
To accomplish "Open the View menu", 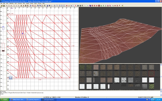I will pyautogui.click(x=7, y=4).
